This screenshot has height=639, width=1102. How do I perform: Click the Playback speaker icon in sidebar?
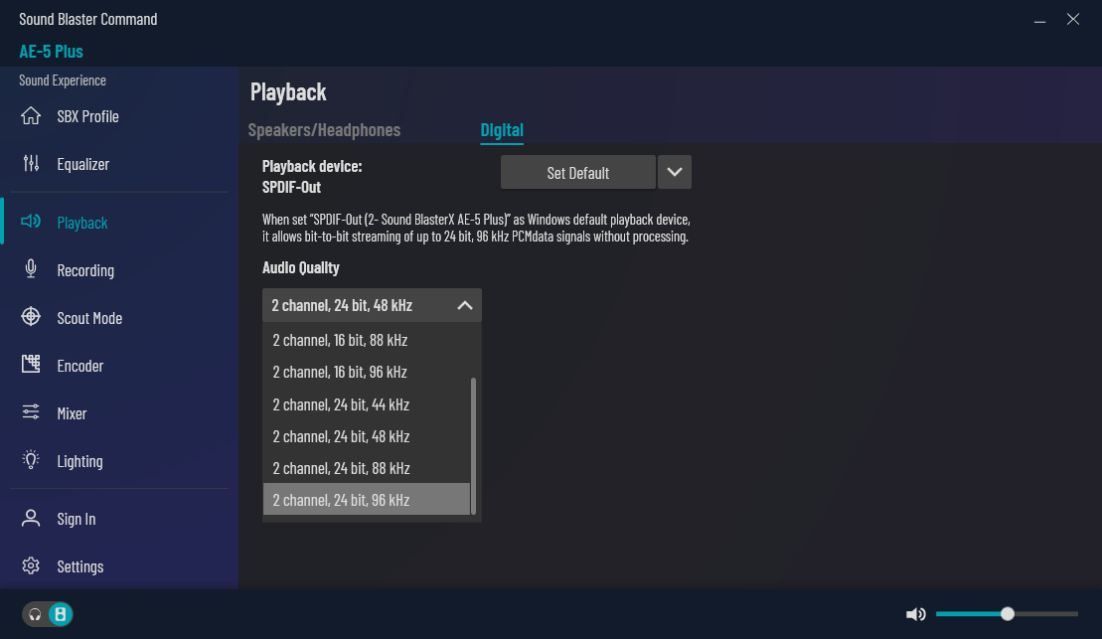[31, 222]
